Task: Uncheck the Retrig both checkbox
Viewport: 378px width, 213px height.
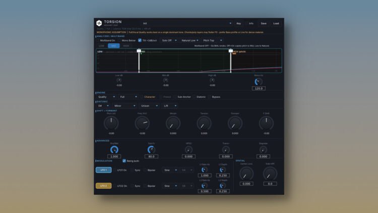Action: point(124,161)
